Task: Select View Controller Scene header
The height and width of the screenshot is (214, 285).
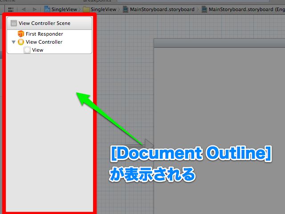Action: point(49,23)
